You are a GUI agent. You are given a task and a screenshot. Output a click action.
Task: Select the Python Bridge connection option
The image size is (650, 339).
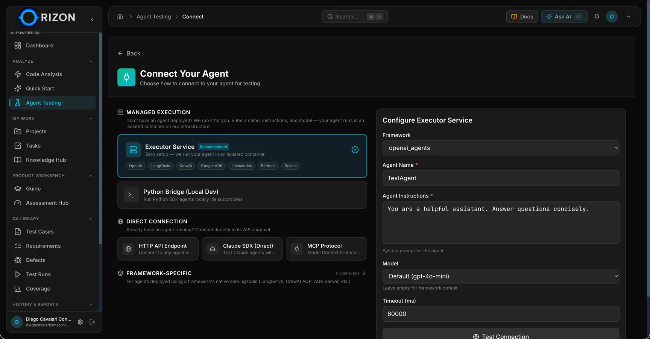coord(242,195)
